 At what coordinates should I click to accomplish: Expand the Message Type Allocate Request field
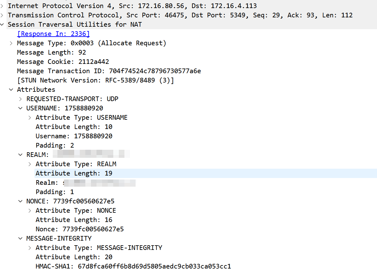pyautogui.click(x=11, y=43)
